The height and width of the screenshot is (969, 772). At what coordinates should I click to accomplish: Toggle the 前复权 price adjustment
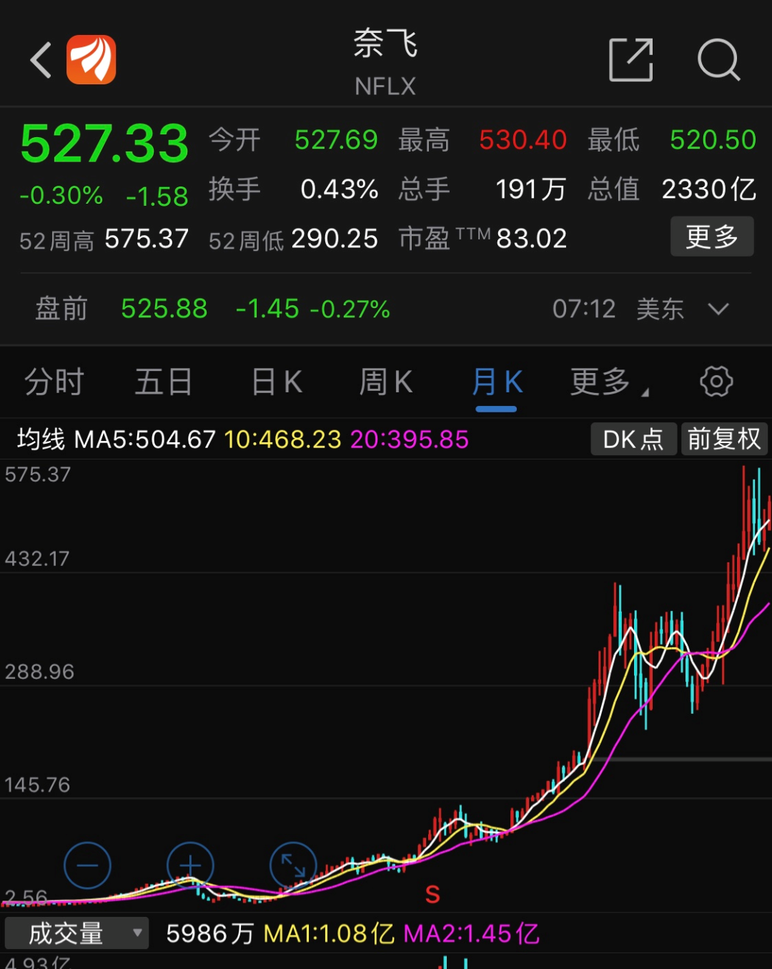[724, 439]
